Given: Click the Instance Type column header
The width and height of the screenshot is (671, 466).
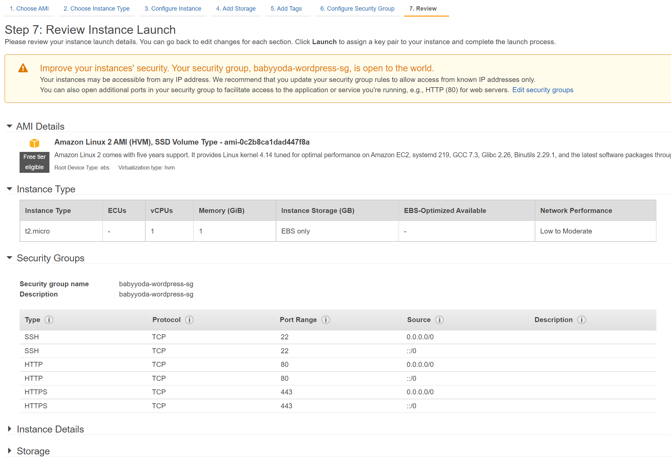Looking at the screenshot, I should (x=61, y=211).
